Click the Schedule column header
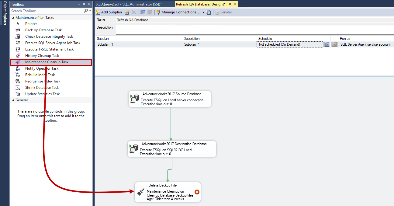Viewport: 394px width, 206px height. point(290,39)
